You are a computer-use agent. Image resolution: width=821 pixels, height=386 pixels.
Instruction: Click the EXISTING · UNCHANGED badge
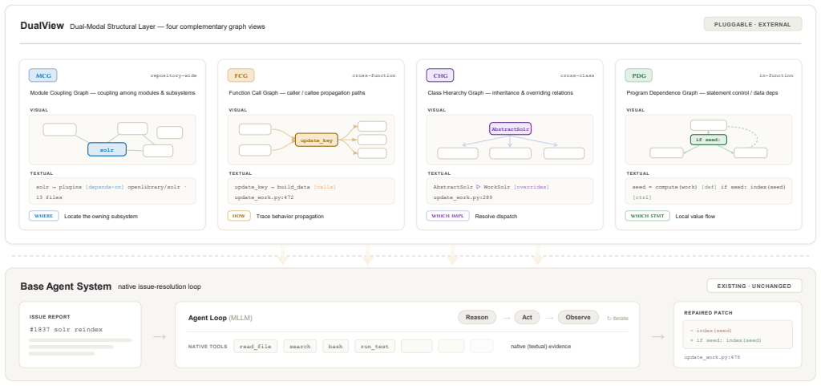[x=754, y=286]
